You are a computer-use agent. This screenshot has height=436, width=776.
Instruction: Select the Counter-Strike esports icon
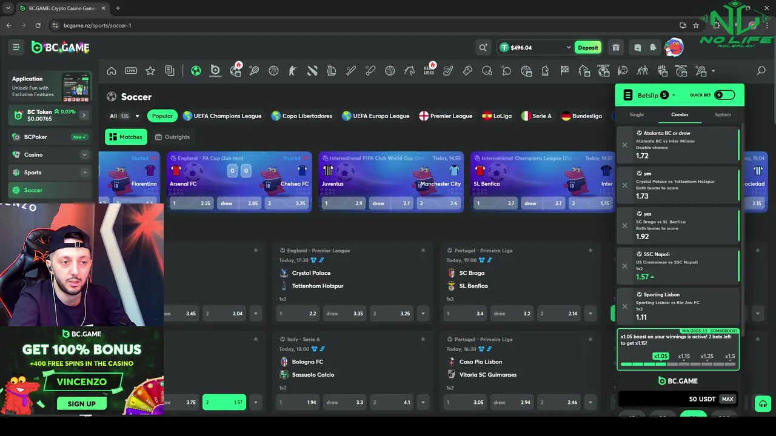[x=293, y=71]
